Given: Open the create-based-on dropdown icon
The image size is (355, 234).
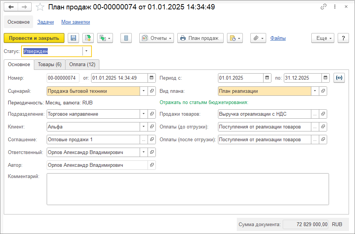Looking at the screenshot, I should tap(105, 38).
